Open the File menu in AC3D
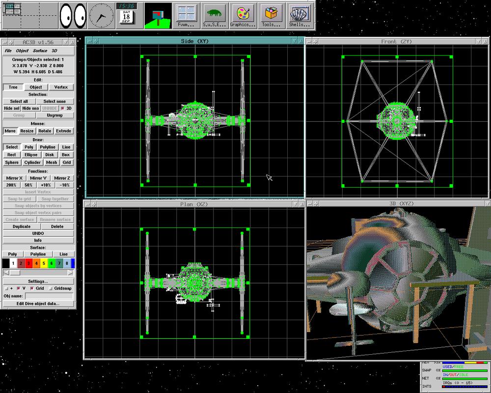This screenshot has width=491, height=393. click(x=8, y=51)
